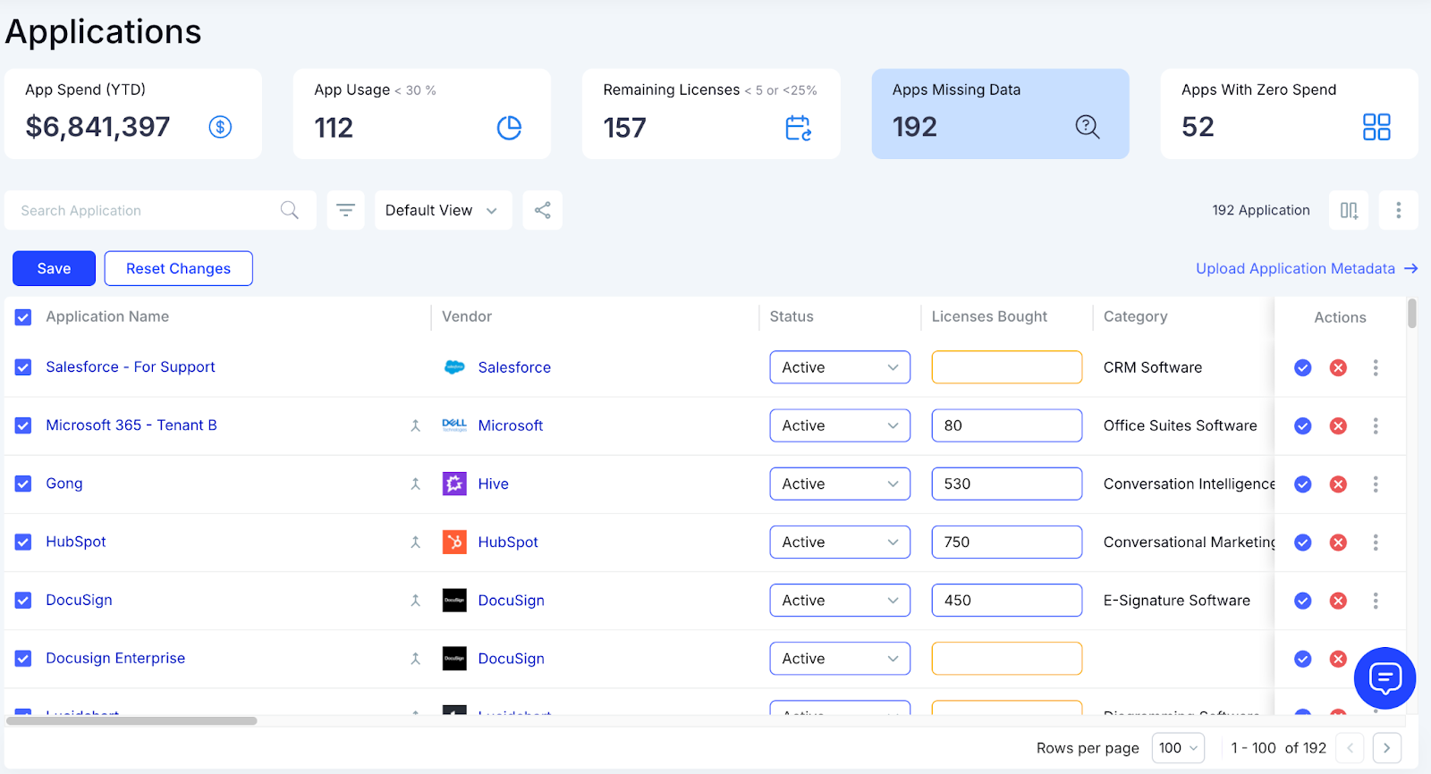Image resolution: width=1431 pixels, height=774 pixels.
Task: Uncheck the Docusign Enterprise row checkbox
Action: [x=23, y=659]
